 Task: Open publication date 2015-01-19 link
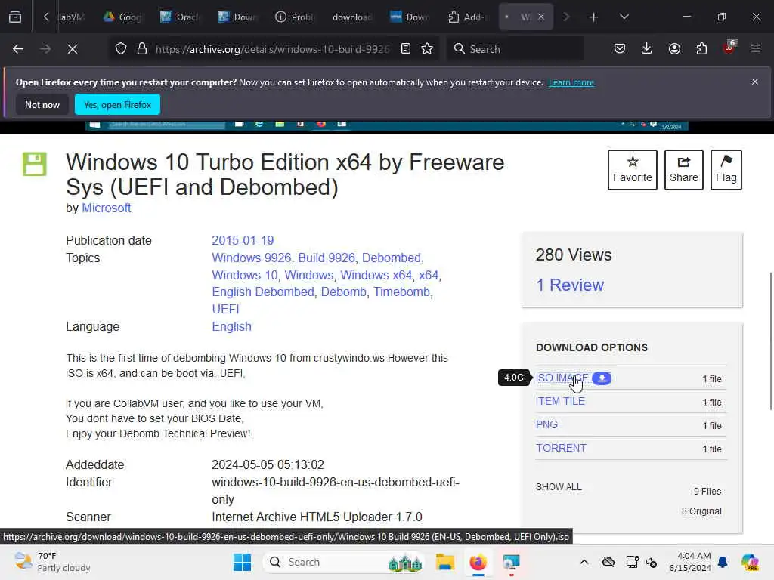[243, 240]
